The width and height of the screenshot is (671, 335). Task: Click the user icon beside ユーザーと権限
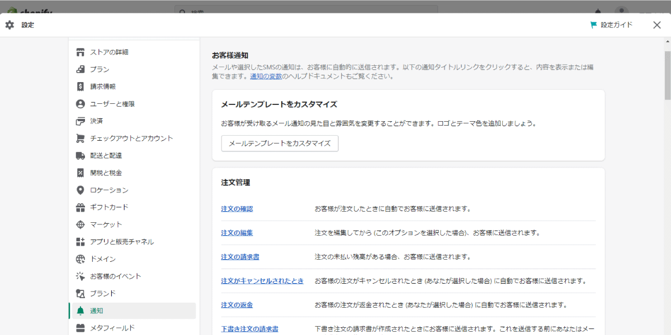point(81,104)
